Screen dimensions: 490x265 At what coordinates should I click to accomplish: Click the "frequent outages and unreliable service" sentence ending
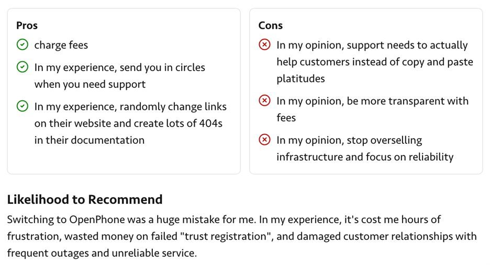[x=102, y=253]
